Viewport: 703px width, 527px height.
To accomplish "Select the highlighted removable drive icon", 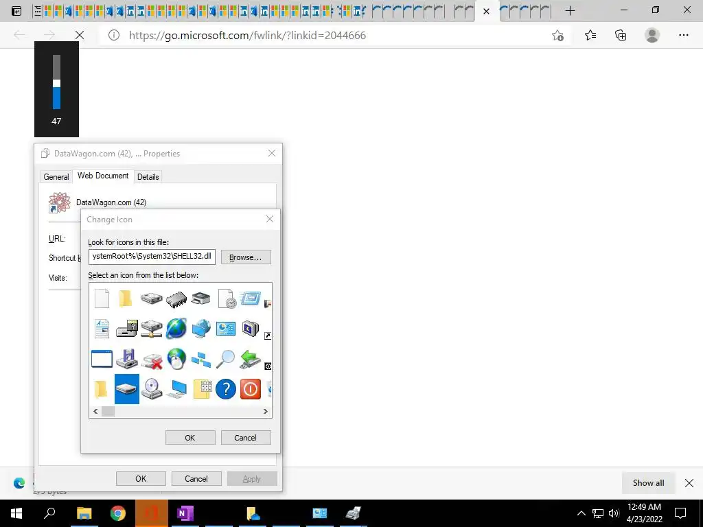I will pos(127,389).
